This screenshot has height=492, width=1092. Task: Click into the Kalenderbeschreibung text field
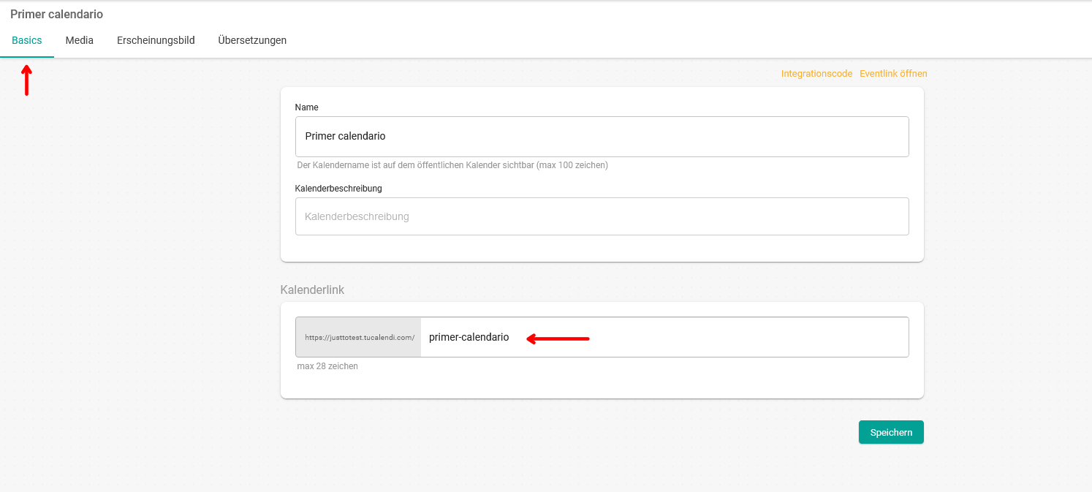601,216
